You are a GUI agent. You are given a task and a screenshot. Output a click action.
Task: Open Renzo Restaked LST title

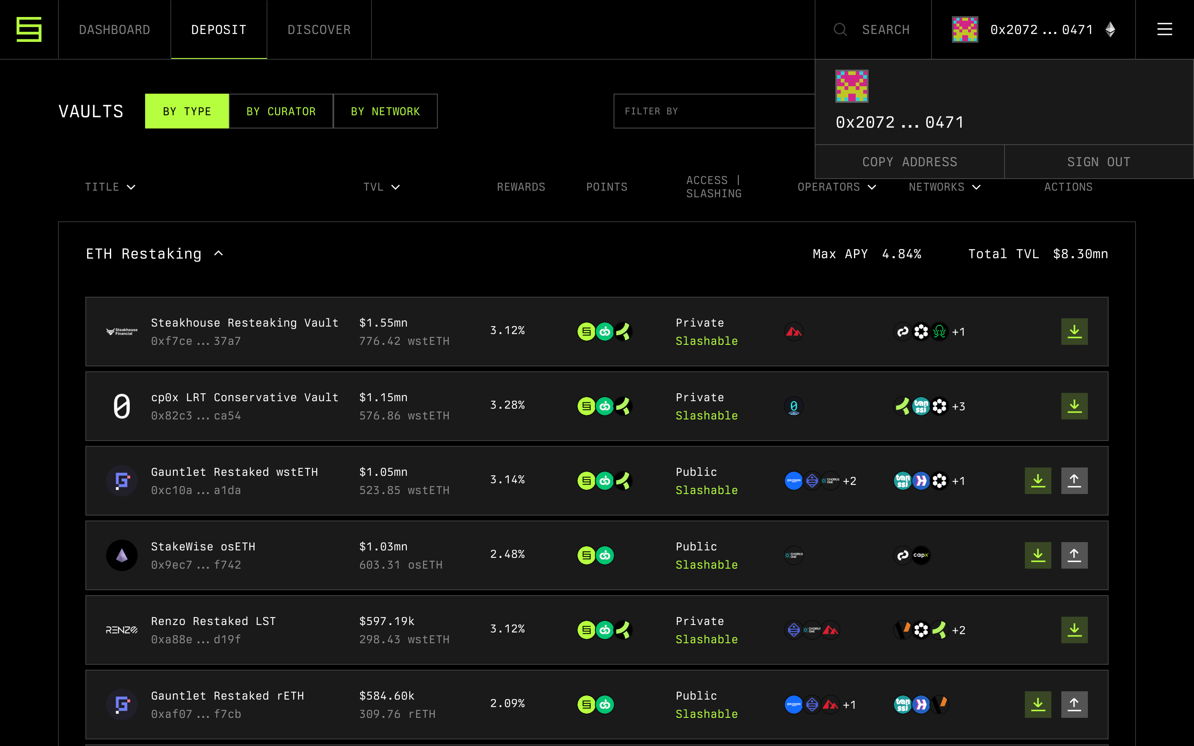(213, 621)
